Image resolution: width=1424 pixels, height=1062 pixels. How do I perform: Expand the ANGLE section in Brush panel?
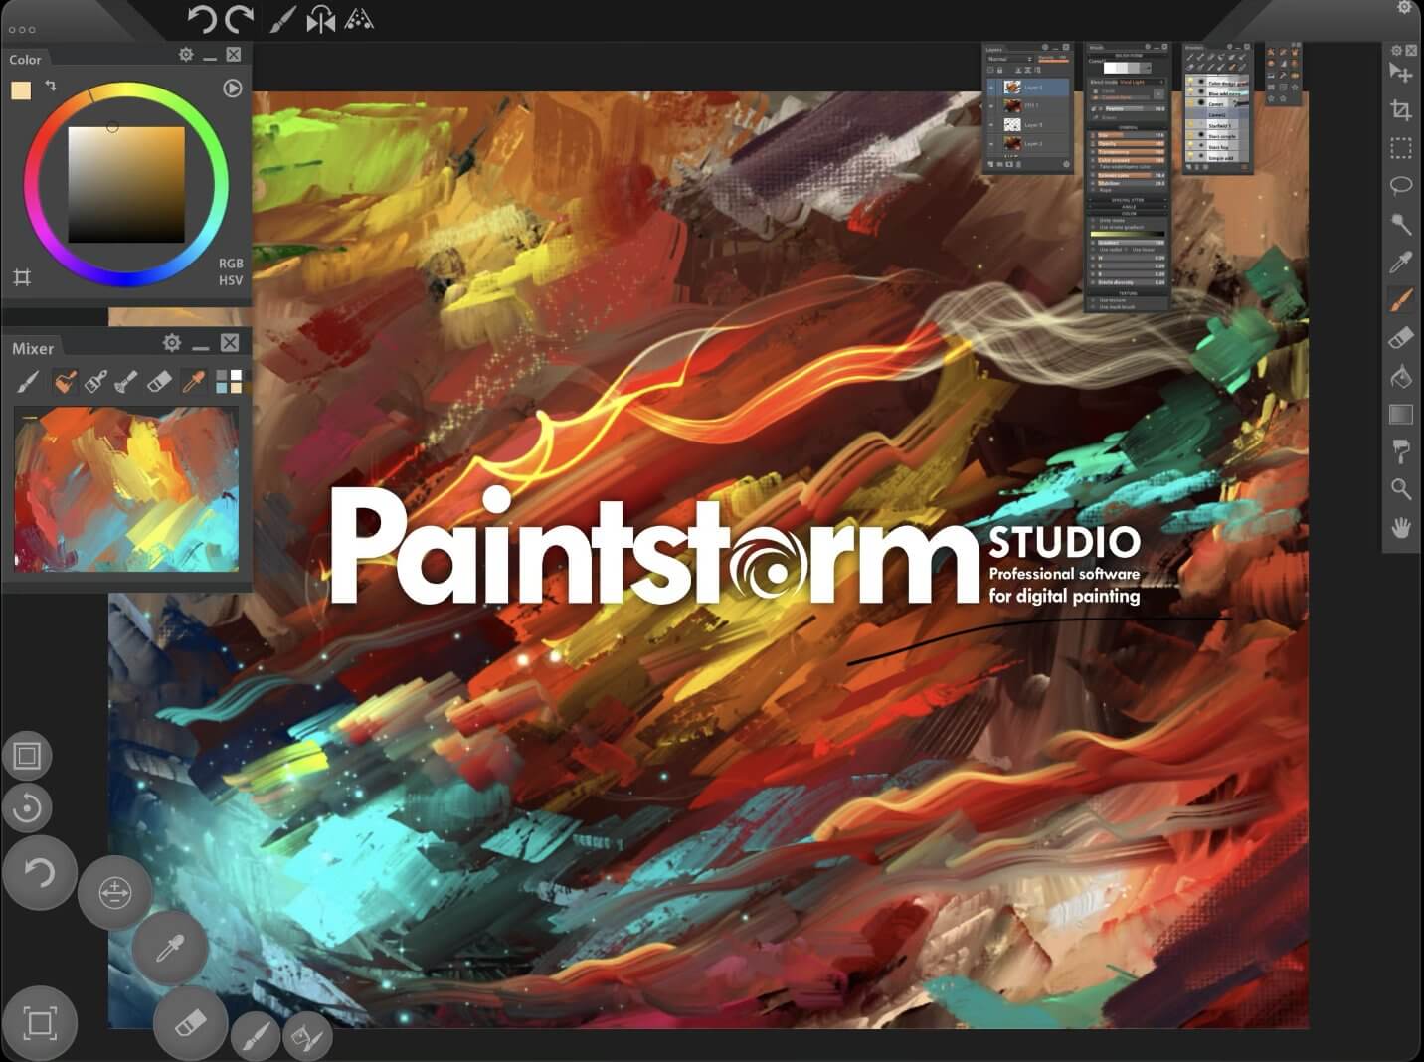1130,207
